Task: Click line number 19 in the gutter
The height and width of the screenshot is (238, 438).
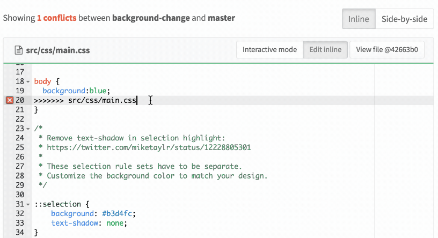Action: coord(20,91)
